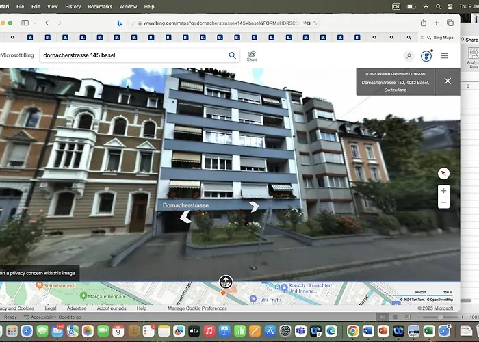The image size is (479, 342).
Task: Open the Bing Maps Share icon
Action: [252, 56]
